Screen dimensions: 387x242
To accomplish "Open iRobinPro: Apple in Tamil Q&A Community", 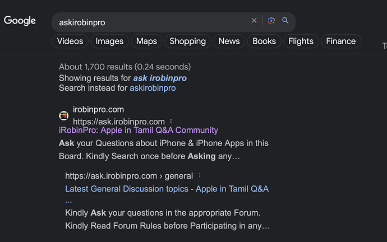I will click(x=139, y=130).
